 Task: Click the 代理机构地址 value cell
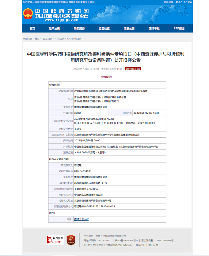120,201
